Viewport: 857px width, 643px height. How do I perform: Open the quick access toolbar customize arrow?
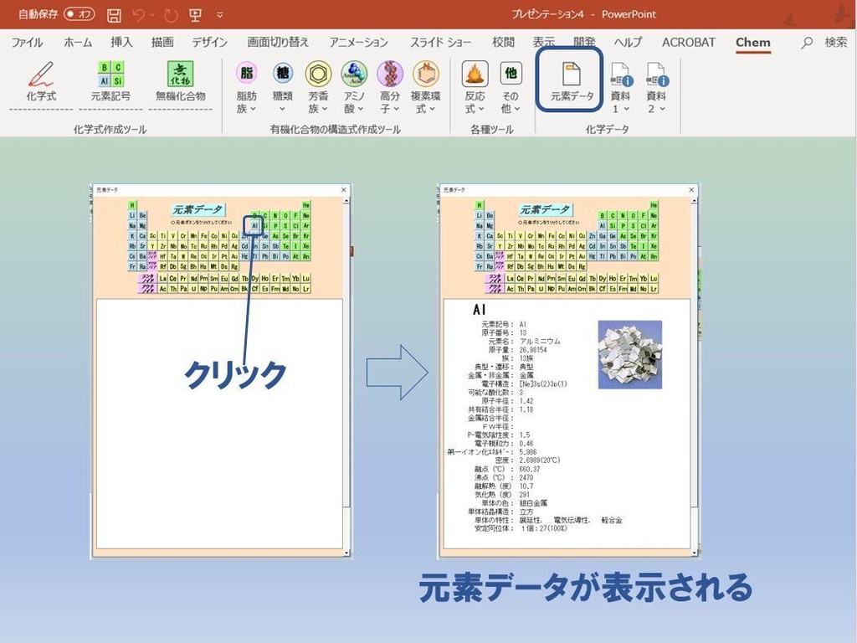coord(220,15)
